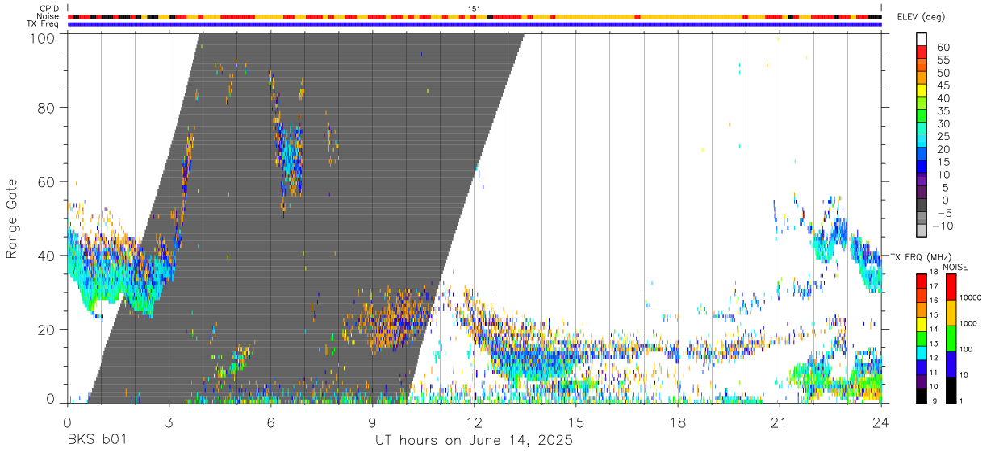This screenshot has width=991, height=457.
Task: Select the 24 tick on the UT hours axis
Action: click(x=881, y=422)
